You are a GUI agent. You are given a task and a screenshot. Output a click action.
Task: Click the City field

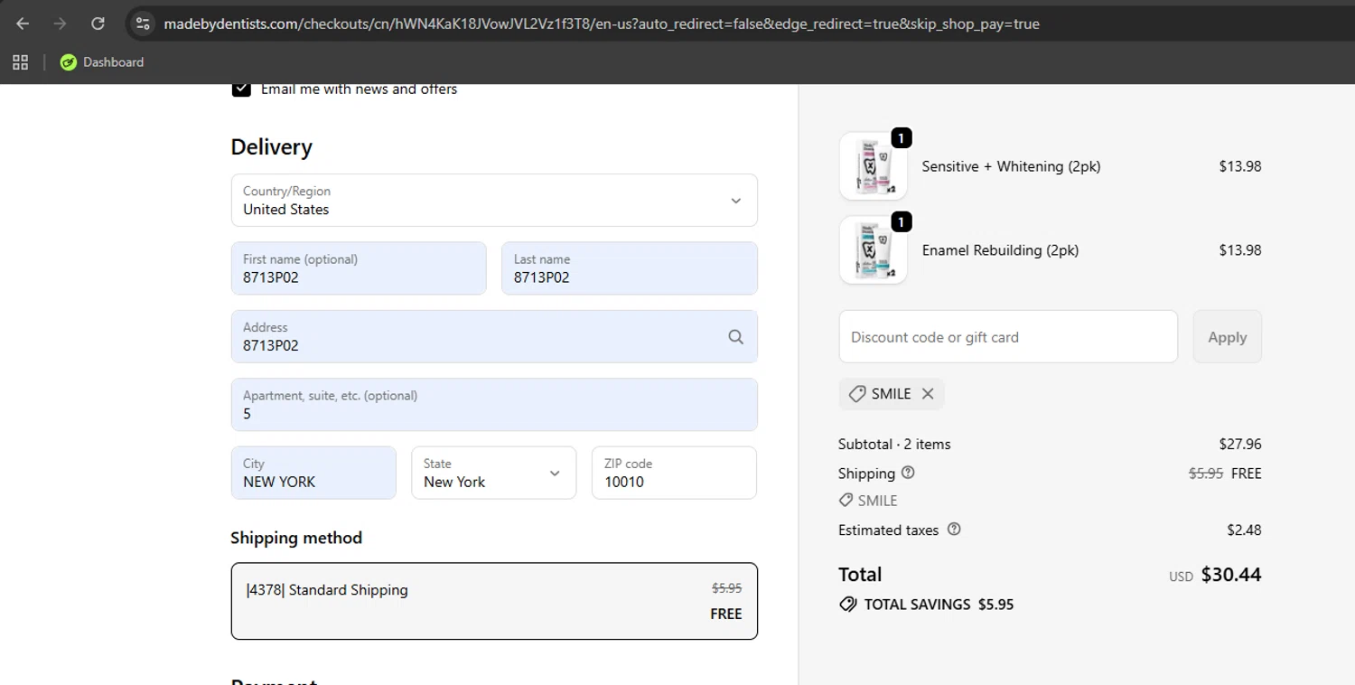313,473
